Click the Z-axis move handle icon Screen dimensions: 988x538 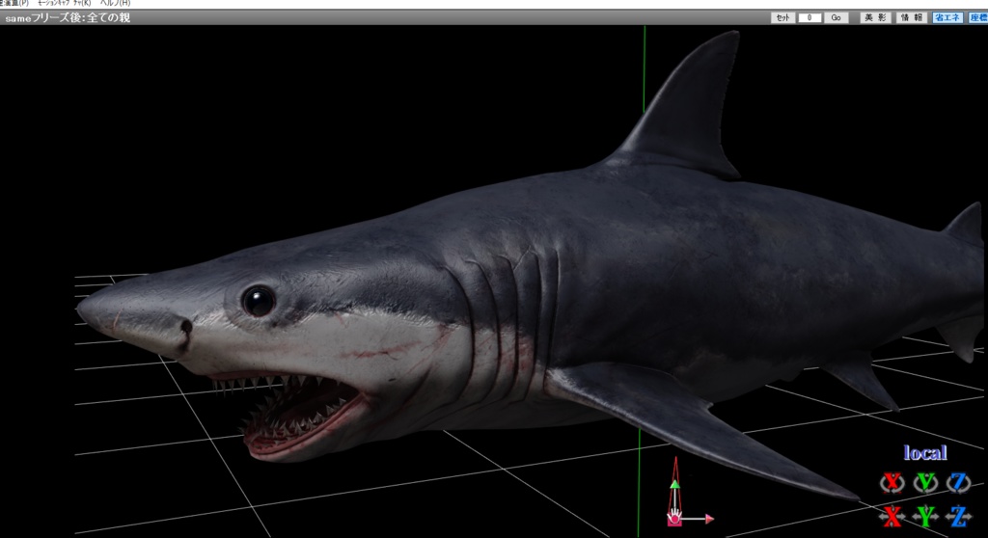[x=958, y=517]
